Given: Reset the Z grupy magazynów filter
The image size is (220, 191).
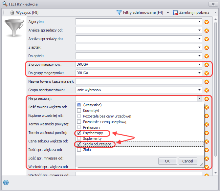Looking at the screenshot, I should 207,65.
